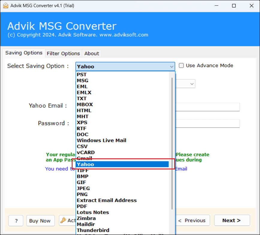Click the Previous button
This screenshot has width=260, height=235.
tap(193, 220)
